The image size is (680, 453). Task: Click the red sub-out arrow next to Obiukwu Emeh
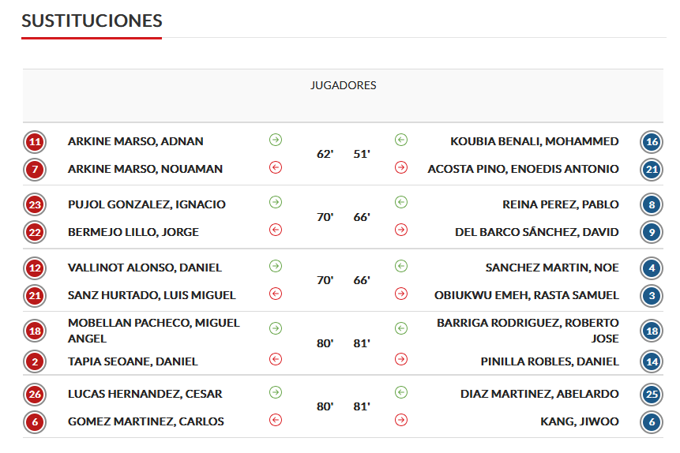point(401,294)
